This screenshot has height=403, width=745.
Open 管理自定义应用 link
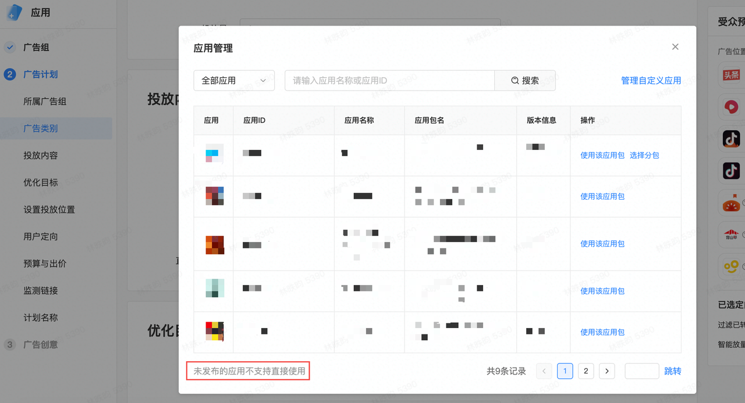[x=650, y=80]
